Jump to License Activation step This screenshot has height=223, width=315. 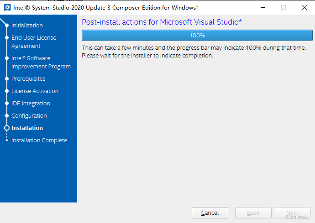[x=35, y=91]
